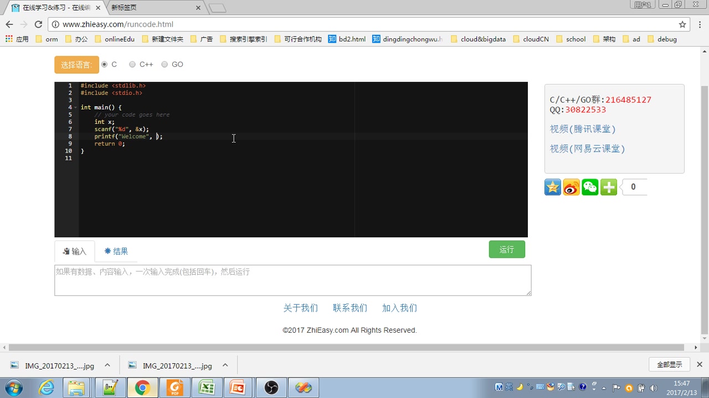Click the Chrome taskbar icon
Screen dimensions: 709x398
click(142, 388)
